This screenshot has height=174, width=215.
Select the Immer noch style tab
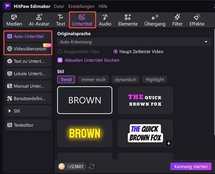tap(93, 79)
